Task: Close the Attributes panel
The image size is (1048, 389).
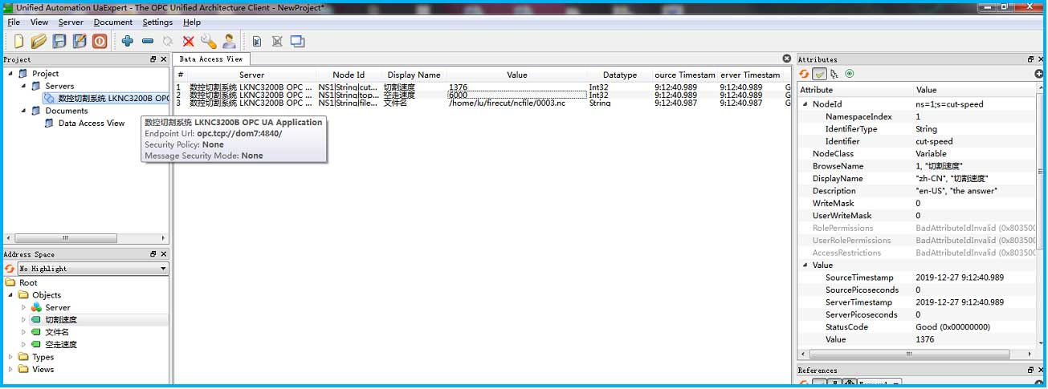Action: coord(1041,59)
